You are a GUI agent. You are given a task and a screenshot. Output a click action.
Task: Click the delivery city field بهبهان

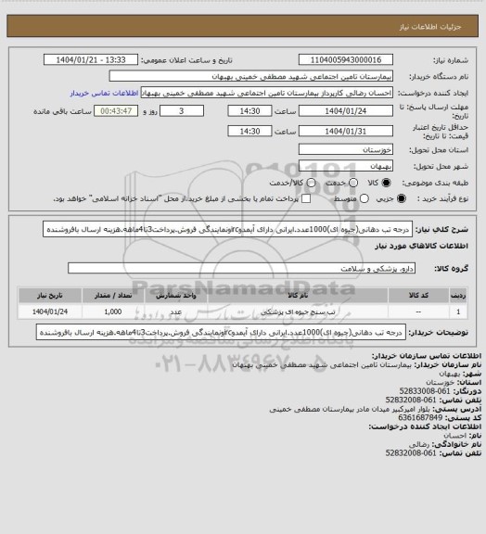pos(346,166)
